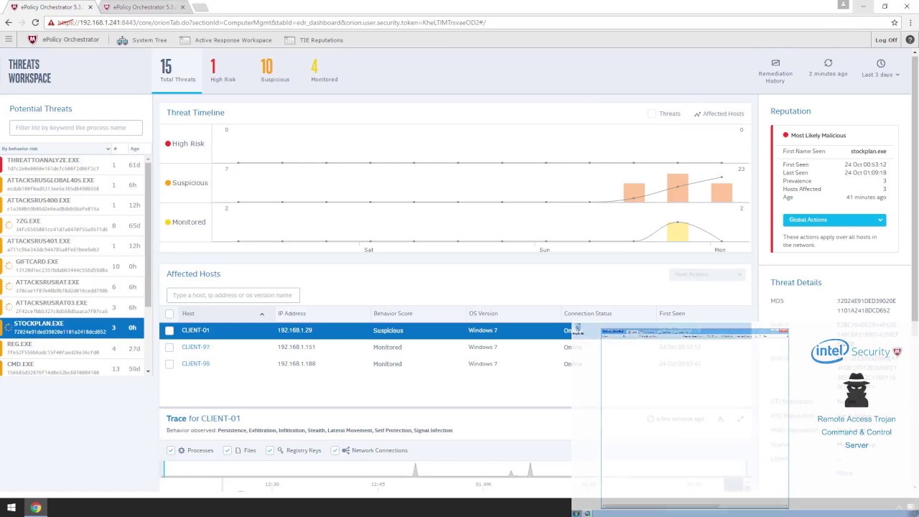Filter by Monitored threats tab
This screenshot has height=517, width=919.
324,71
